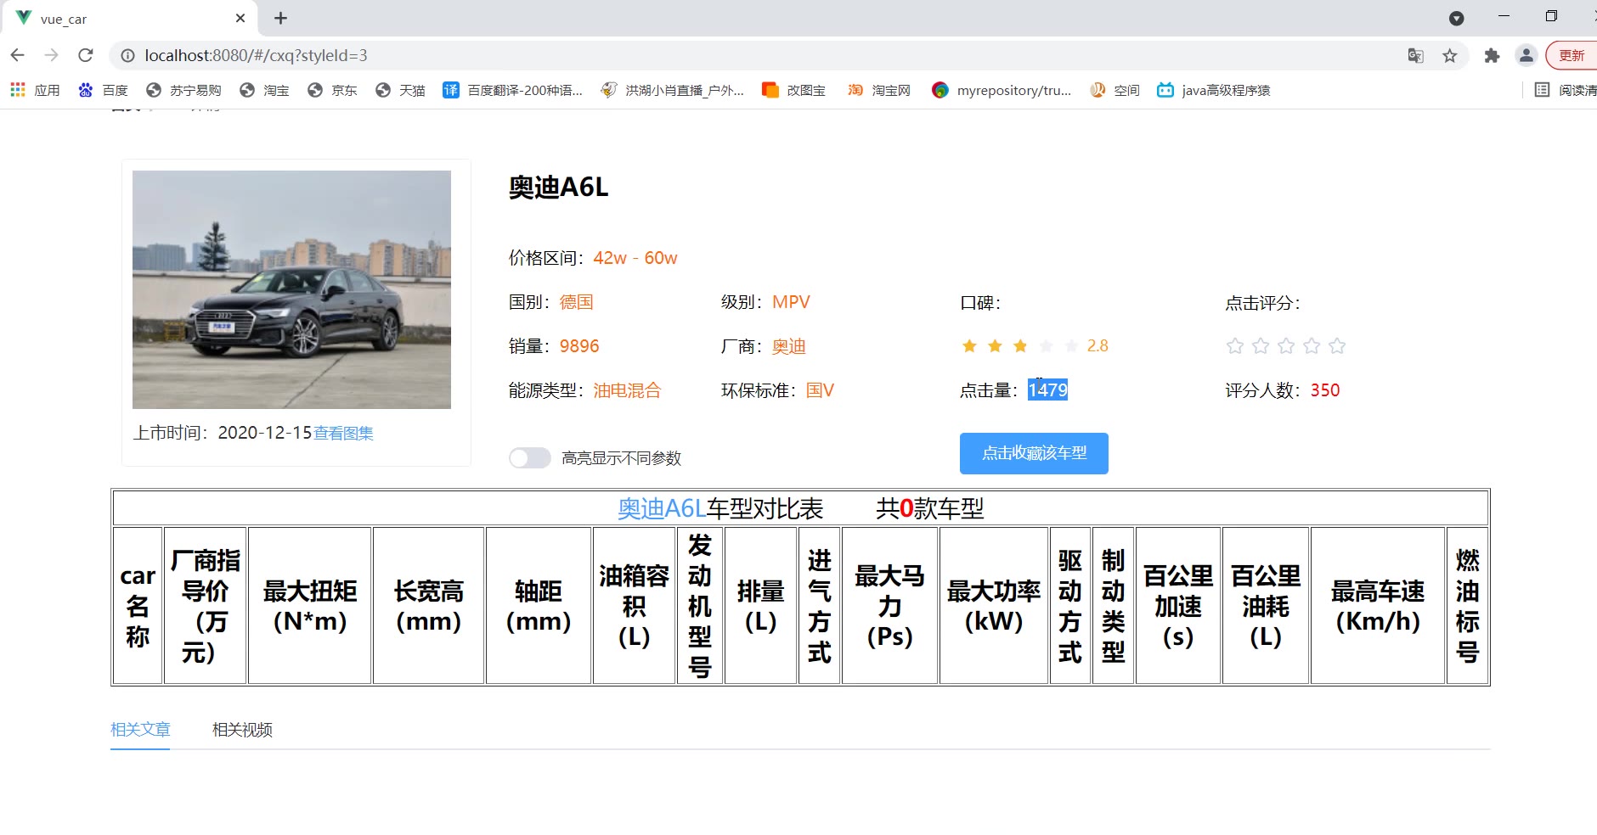Reload the current page

point(85,55)
